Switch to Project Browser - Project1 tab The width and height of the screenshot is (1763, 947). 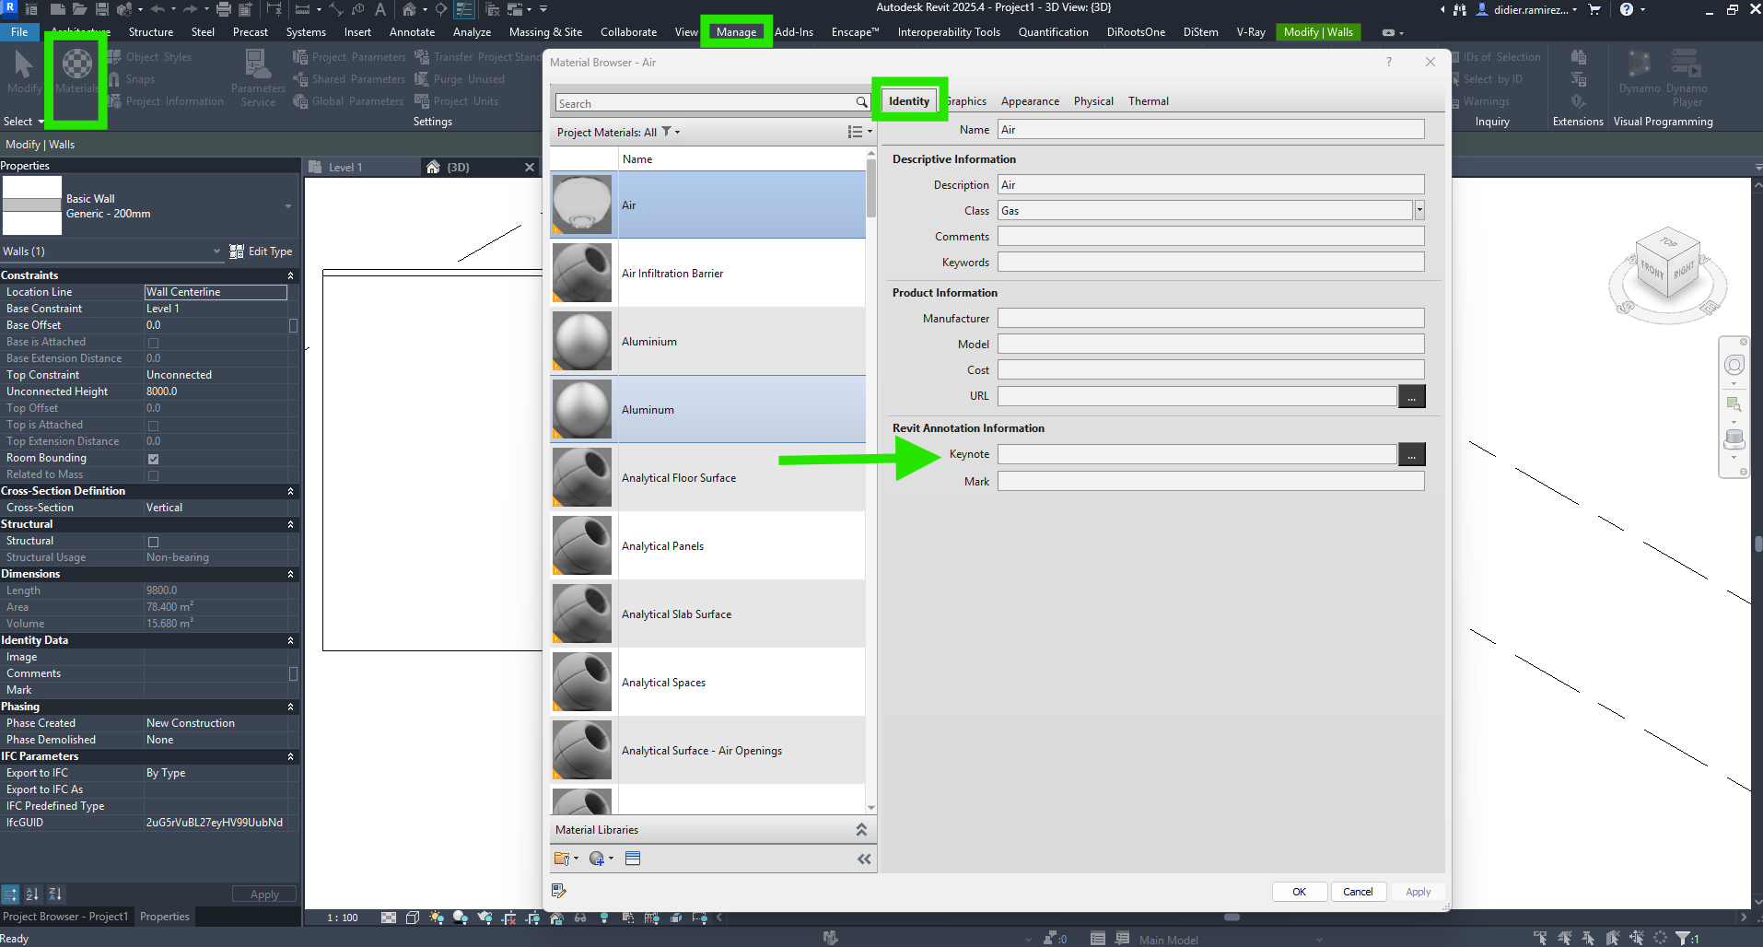coord(65,917)
